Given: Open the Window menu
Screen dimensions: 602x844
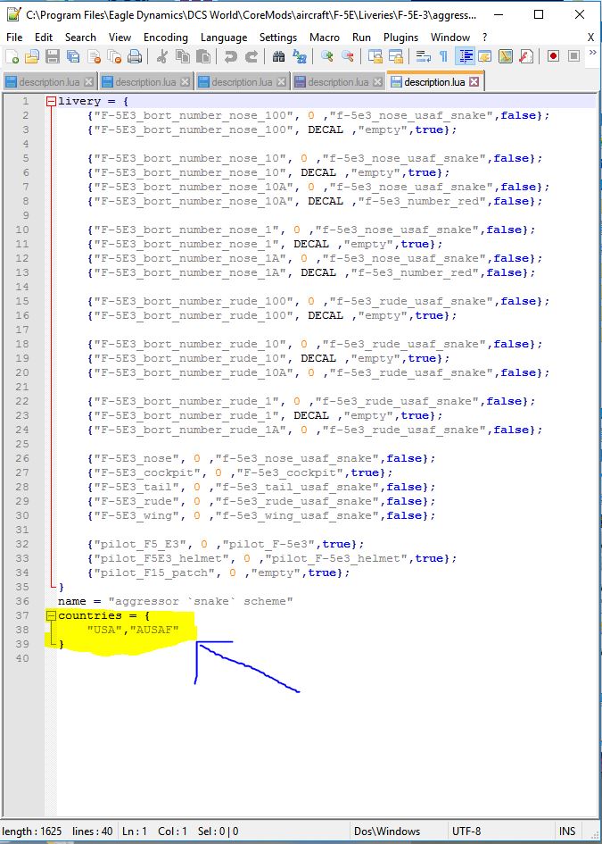Looking at the screenshot, I should [x=449, y=38].
